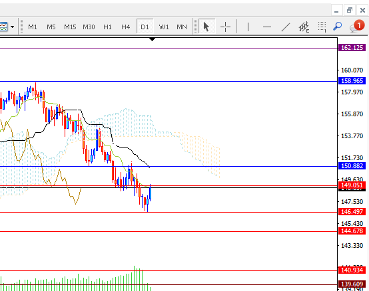Screen dimensions: 369x291
Task: Select the blue 150.882 level label
Action: click(352, 166)
